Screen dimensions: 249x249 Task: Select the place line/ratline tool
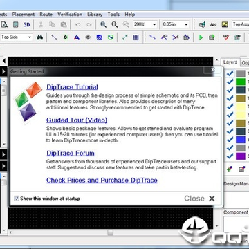[54, 37]
